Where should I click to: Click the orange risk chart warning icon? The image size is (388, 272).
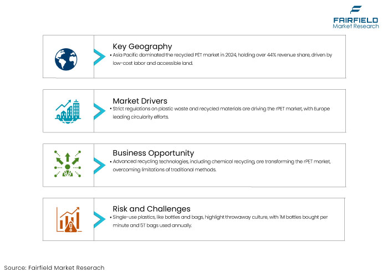pyautogui.click(x=69, y=219)
